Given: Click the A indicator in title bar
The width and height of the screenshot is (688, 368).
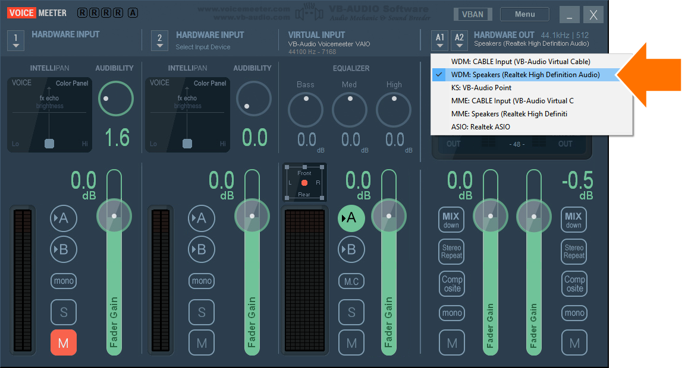Looking at the screenshot, I should point(133,12).
